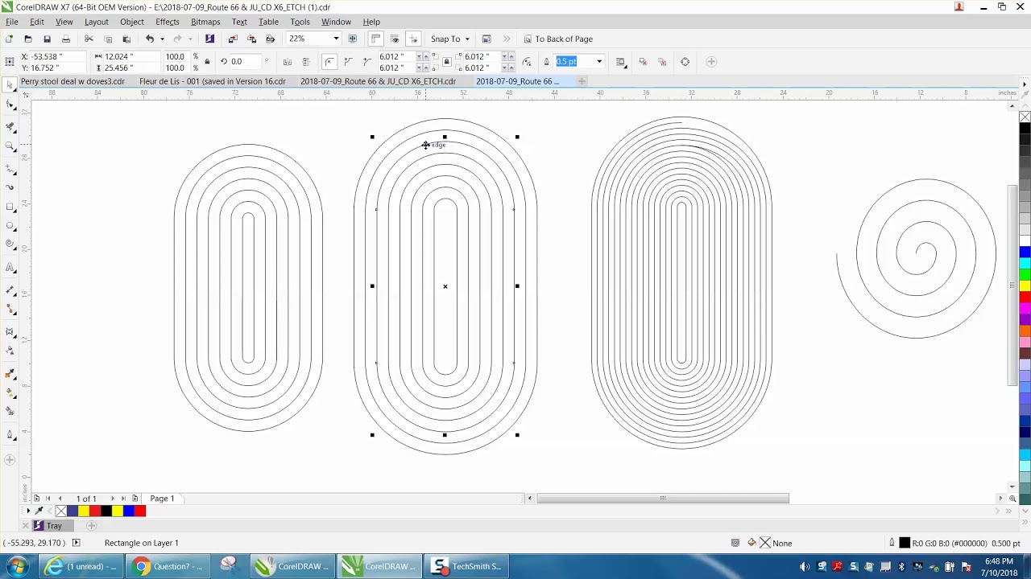Click the Search Content icon
The image size is (1031, 579).
tap(209, 39)
